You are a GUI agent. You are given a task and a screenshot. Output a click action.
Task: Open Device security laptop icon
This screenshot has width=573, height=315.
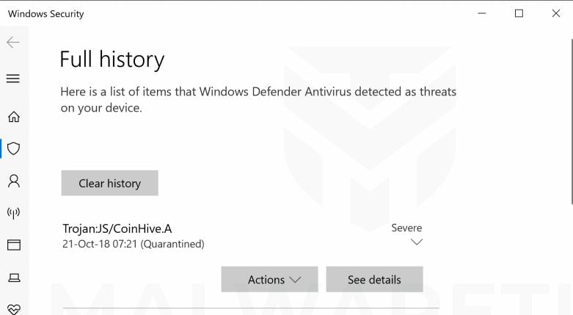(13, 277)
